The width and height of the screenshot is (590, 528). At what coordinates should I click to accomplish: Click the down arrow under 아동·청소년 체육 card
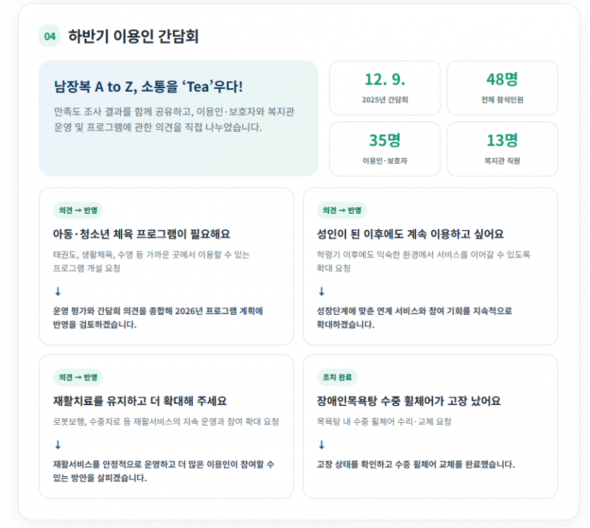[58, 292]
